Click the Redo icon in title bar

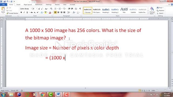pyautogui.click(x=11, y=1)
